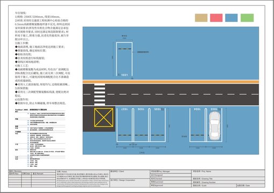Select parking space numbered 1031
This screenshot has width=274, height=193.
[124, 60]
